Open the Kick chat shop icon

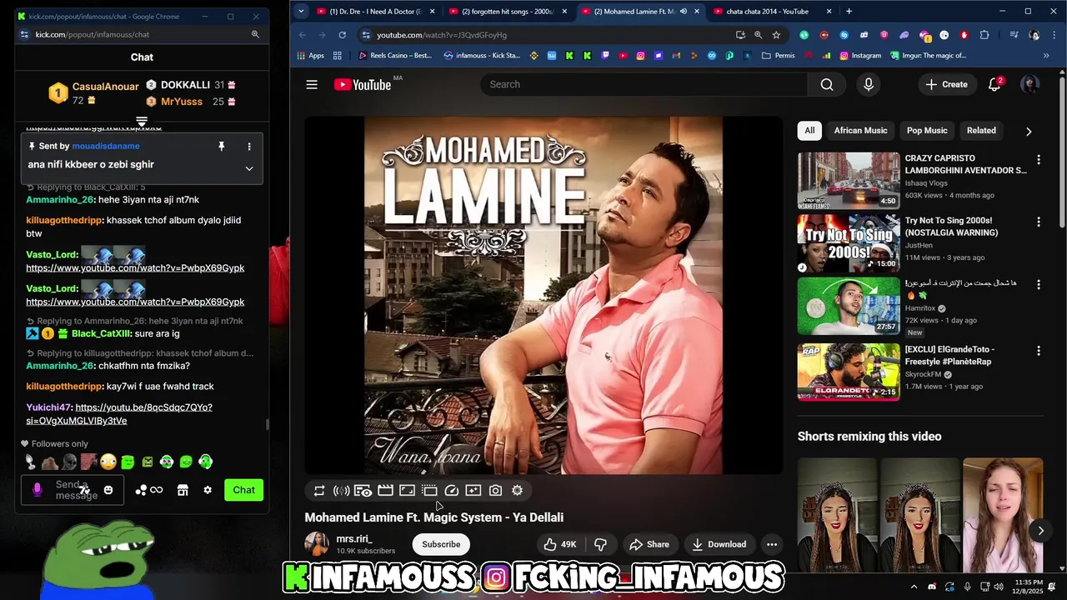pos(183,490)
